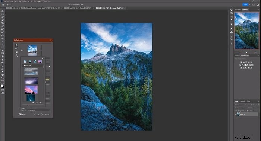Select the teal starry sky thumbnail
This screenshot has height=141, width=261.
(x=31, y=98)
